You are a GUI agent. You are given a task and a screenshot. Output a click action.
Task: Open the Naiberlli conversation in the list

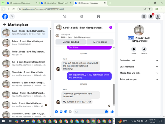click(25, 84)
